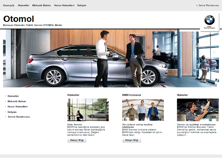Image resolution: width=222 pixels, height=158 pixels.
Task: Click the tagline 'Borusan Otomotiv Yetkili Servisi OTOMOL Merter'
Action: pos(33,25)
